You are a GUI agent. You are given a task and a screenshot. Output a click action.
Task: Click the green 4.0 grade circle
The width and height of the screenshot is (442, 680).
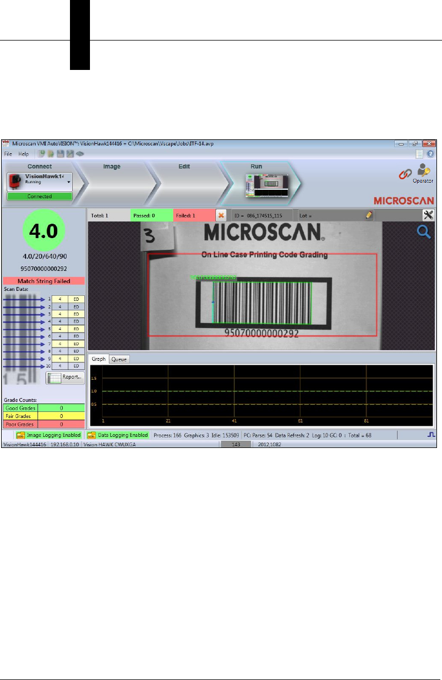click(x=43, y=231)
